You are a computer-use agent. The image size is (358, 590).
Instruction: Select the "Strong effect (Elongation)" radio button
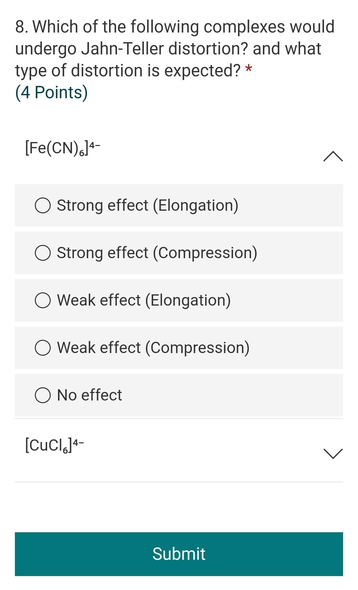pos(42,206)
